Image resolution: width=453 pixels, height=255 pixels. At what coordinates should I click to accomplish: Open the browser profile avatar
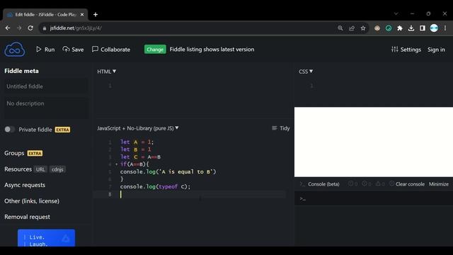tap(434, 28)
